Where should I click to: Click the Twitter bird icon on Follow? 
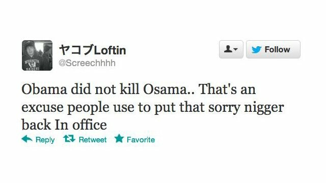coord(256,50)
